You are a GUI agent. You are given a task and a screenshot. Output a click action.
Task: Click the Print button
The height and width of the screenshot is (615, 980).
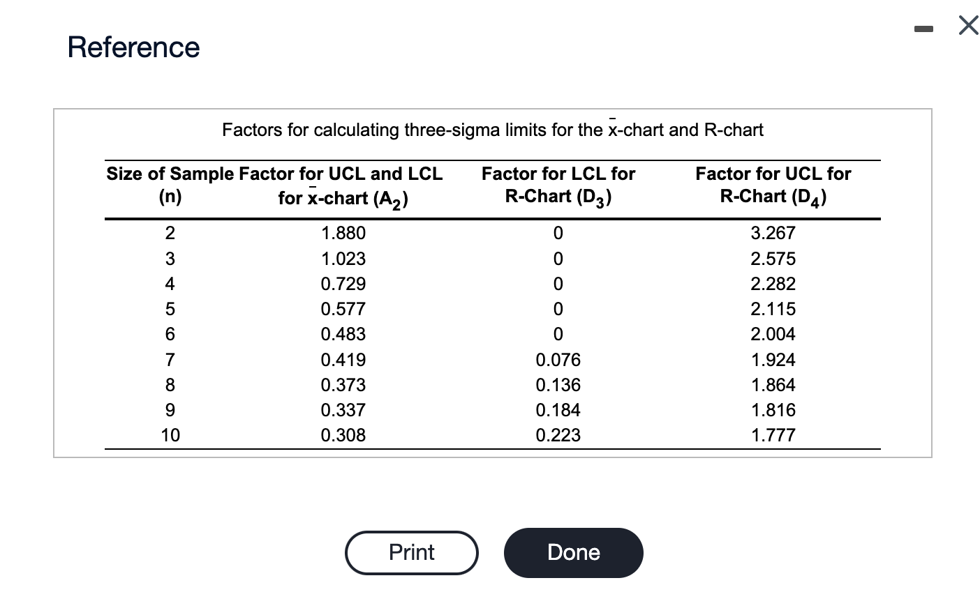411,552
